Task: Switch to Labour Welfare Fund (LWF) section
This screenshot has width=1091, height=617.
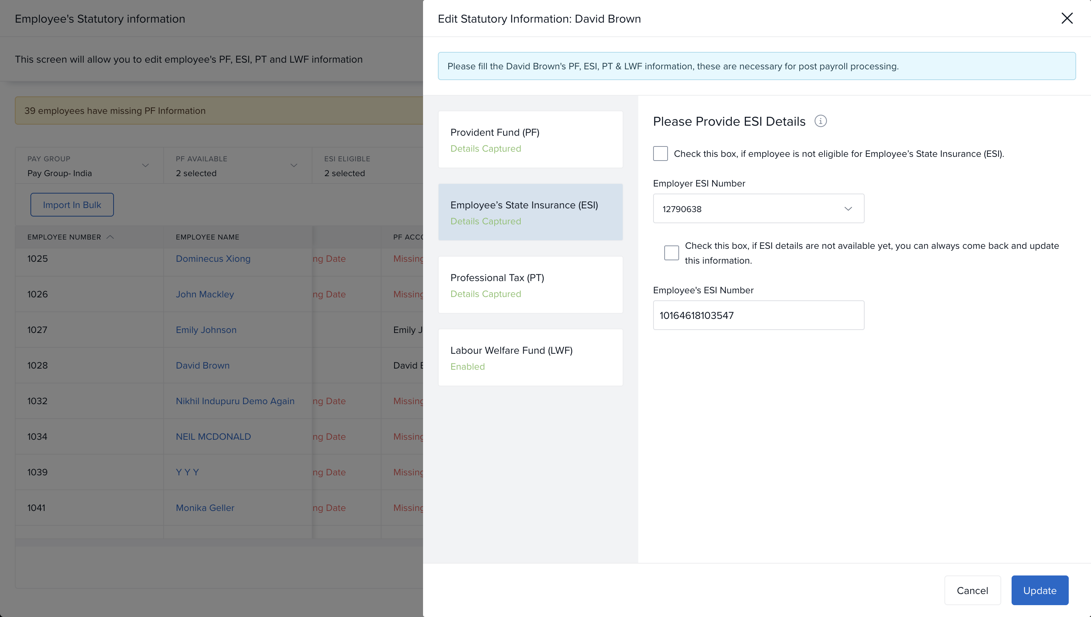Action: click(530, 358)
